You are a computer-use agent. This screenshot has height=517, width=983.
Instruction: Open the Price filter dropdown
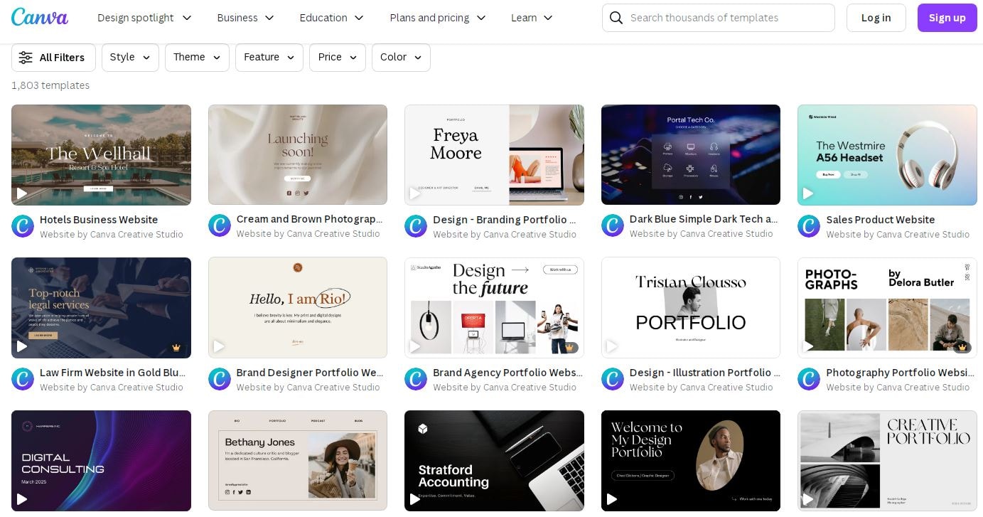[x=337, y=57]
